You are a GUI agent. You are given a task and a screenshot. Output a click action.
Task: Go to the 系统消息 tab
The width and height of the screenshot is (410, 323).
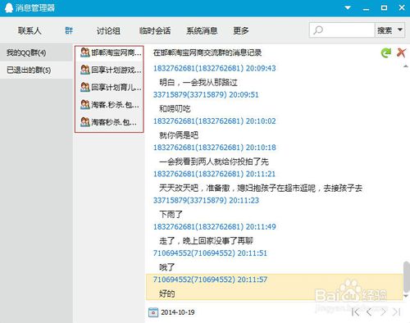(202, 30)
